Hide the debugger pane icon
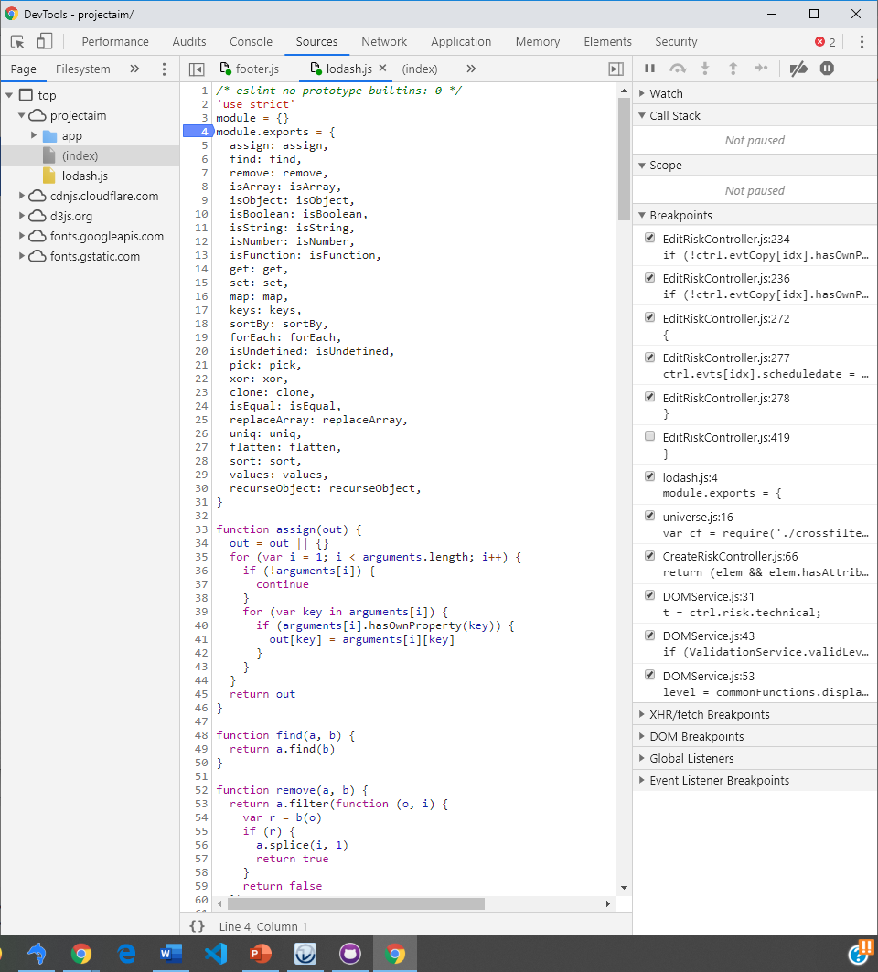The image size is (878, 972). tap(616, 69)
